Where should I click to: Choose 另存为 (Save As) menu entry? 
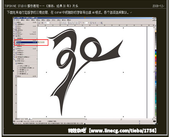click(x=26, y=34)
